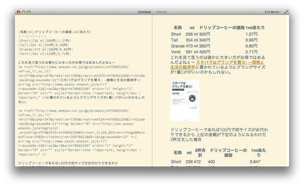Click the Starbucks book cover image
This screenshot has height=187, width=304.
pos(185,100)
